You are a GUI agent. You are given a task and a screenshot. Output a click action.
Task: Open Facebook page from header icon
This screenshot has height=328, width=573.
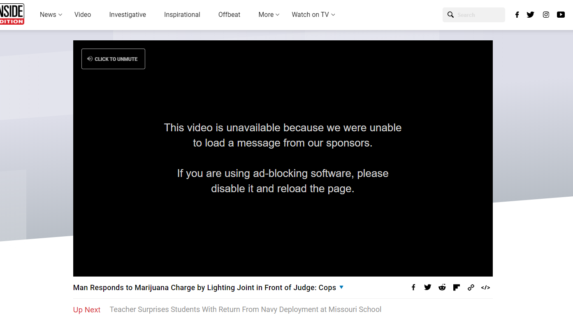(x=517, y=15)
